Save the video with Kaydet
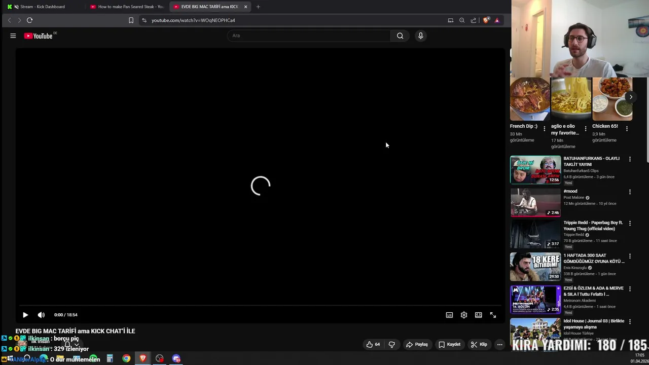 point(450,344)
